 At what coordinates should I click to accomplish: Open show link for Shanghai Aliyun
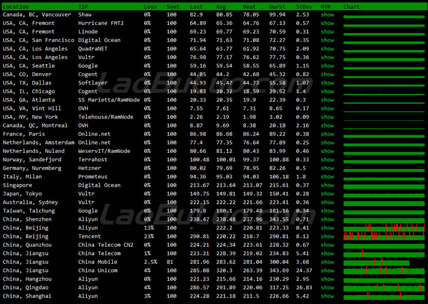pyautogui.click(x=327, y=296)
